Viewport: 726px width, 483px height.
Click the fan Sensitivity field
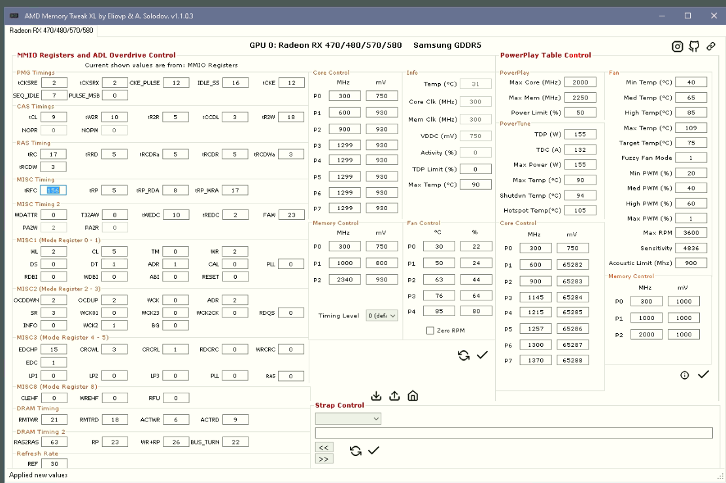(691, 248)
